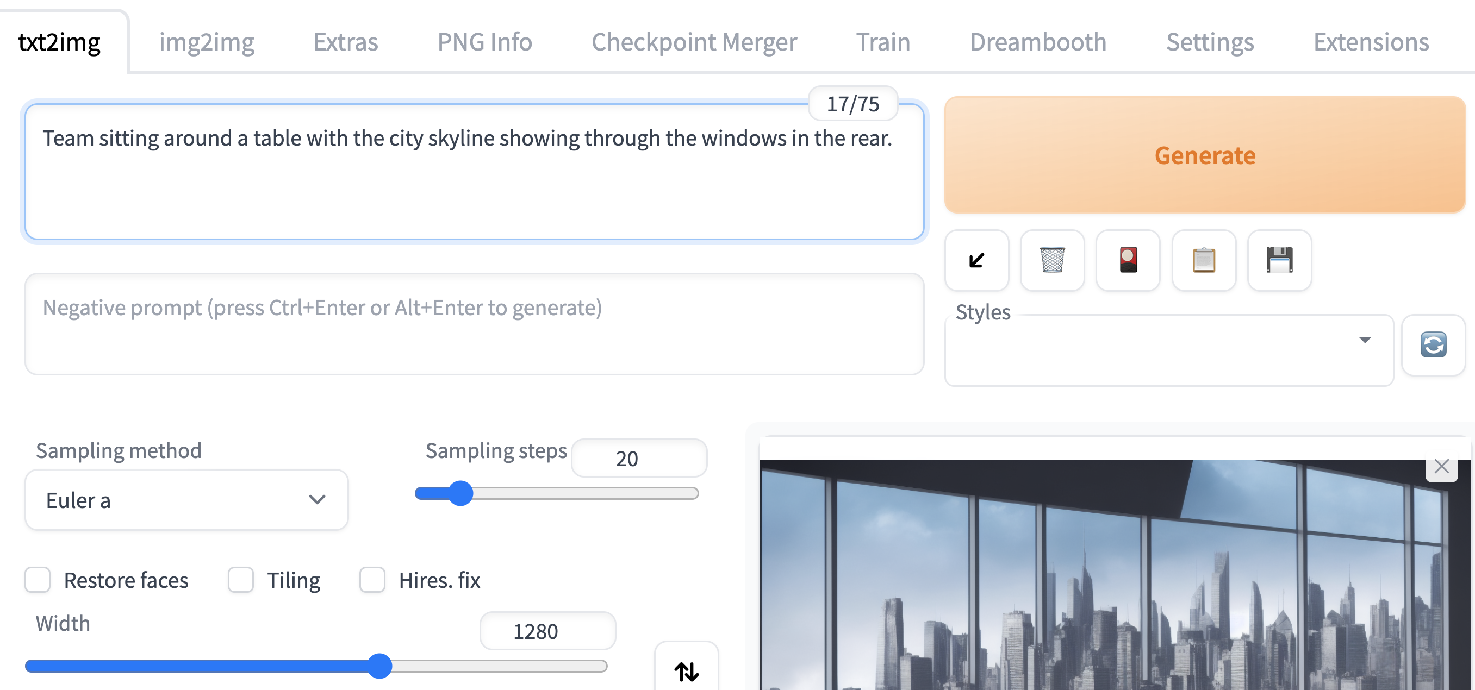Enable the Restore faces checkbox

(38, 580)
